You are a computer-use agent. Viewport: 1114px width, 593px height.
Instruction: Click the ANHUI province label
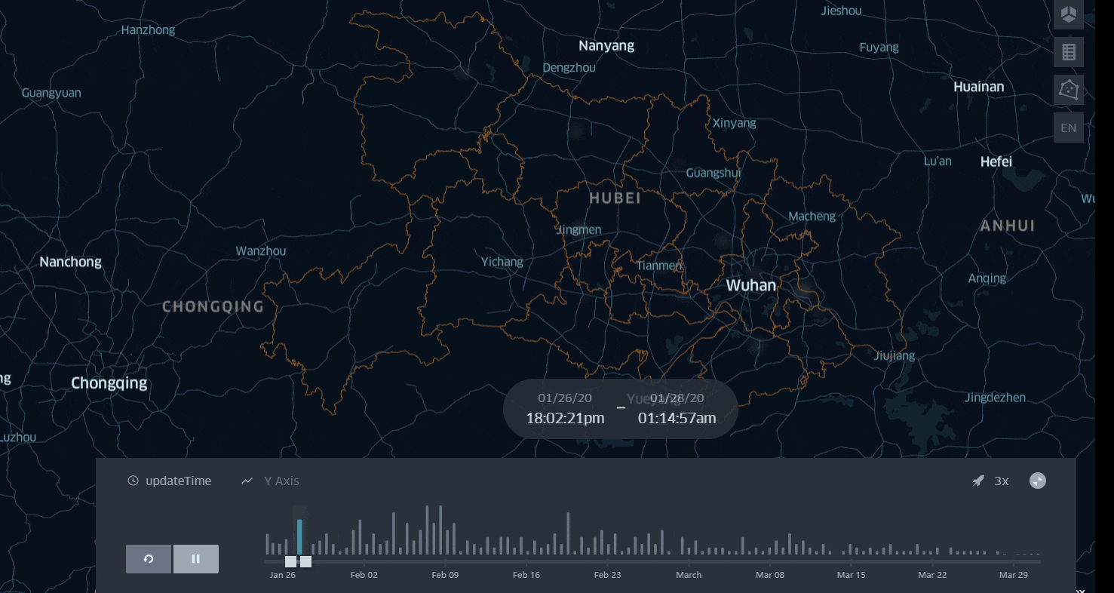point(1008,226)
